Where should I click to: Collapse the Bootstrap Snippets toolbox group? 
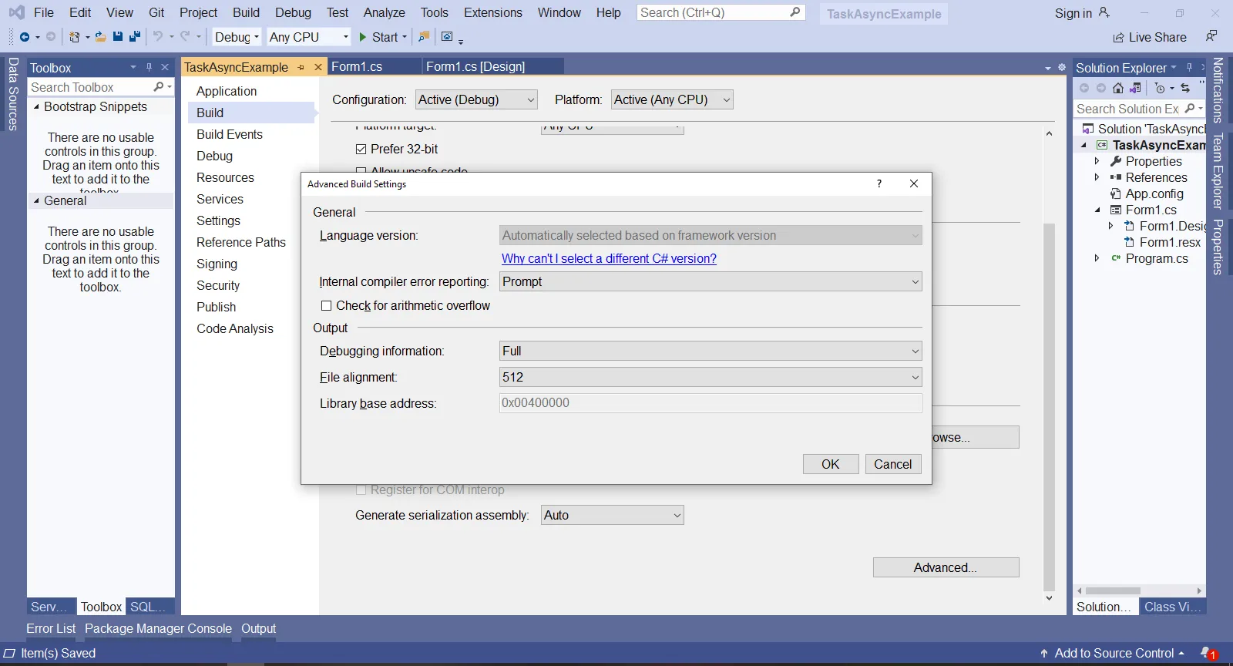point(36,107)
